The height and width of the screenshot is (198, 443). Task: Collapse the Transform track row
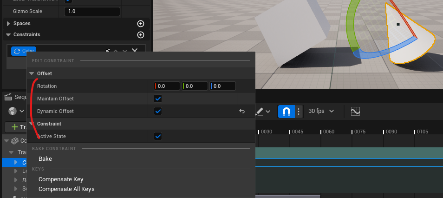[x=11, y=152]
